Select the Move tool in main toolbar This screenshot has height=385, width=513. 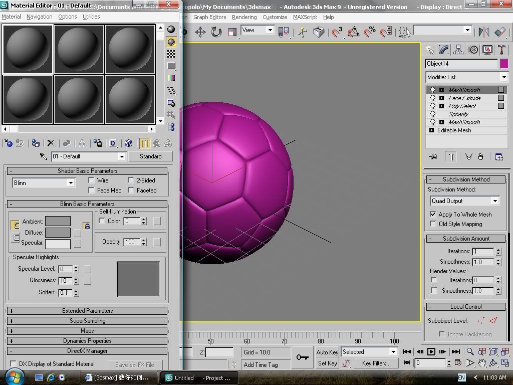click(x=200, y=32)
